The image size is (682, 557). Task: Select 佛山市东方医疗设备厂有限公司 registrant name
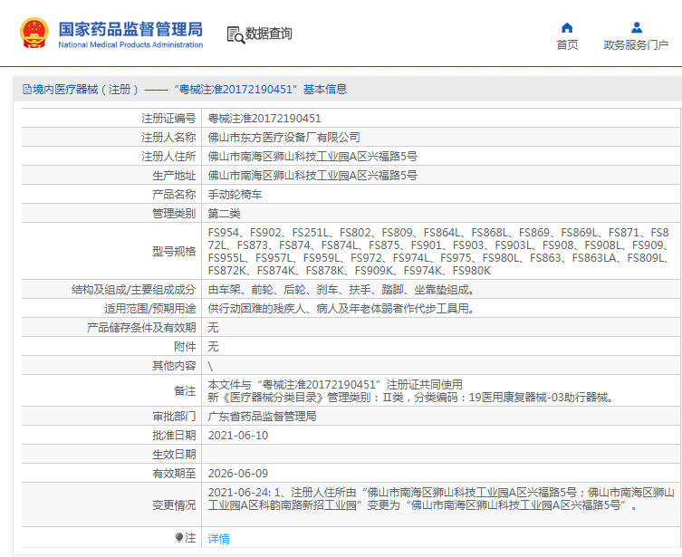(283, 138)
